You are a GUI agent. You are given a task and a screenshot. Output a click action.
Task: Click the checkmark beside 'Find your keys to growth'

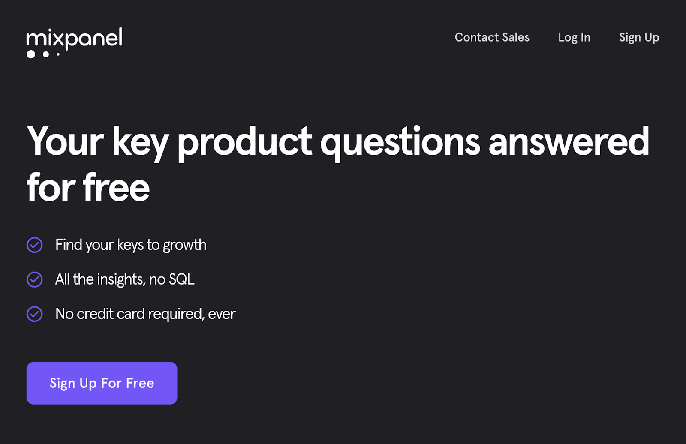coord(34,245)
